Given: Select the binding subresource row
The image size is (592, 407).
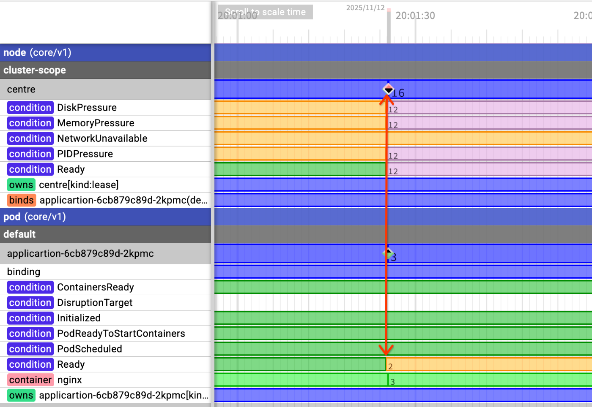Looking at the screenshot, I should pyautogui.click(x=105, y=272).
